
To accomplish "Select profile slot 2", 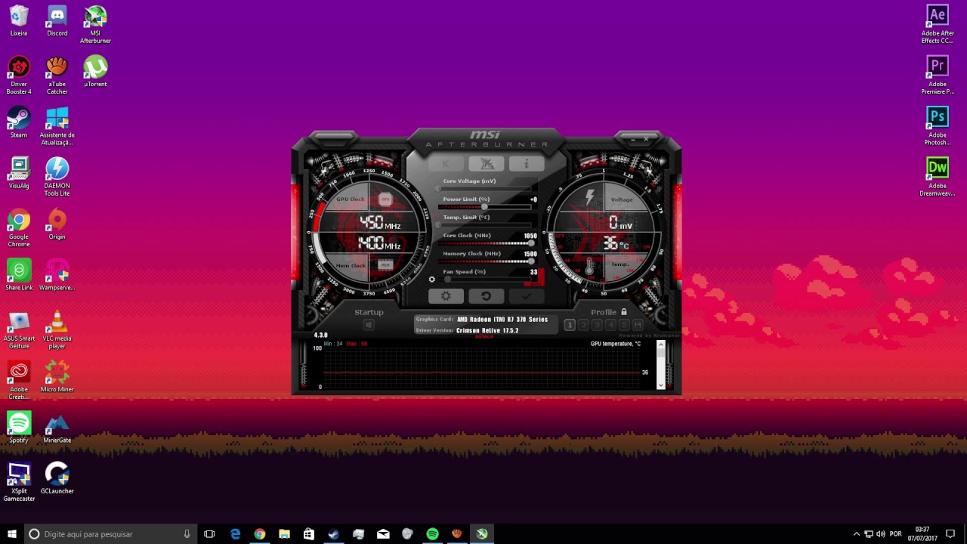I will point(583,325).
